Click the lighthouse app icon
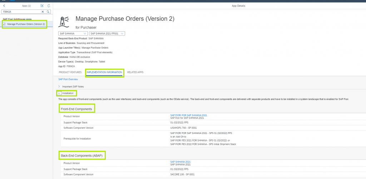This screenshot has width=366, height=179. coord(65,23)
